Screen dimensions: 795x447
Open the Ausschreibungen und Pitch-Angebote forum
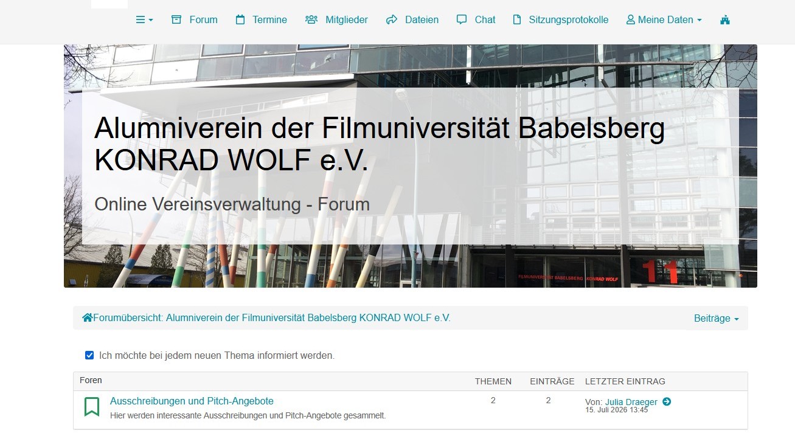[x=192, y=401]
